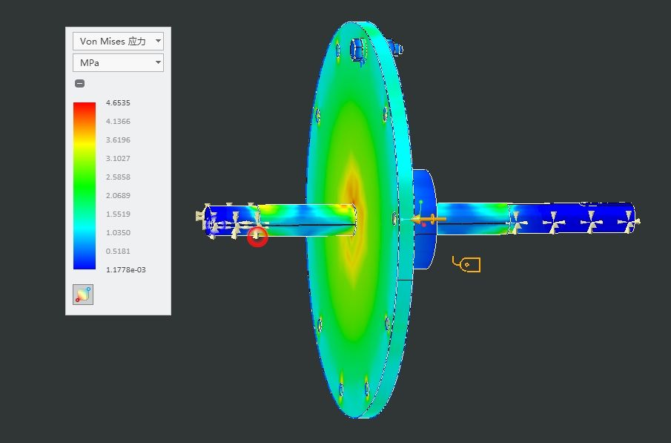Select the 3.1027 legend label
This screenshot has width=671, height=443.
(x=118, y=159)
